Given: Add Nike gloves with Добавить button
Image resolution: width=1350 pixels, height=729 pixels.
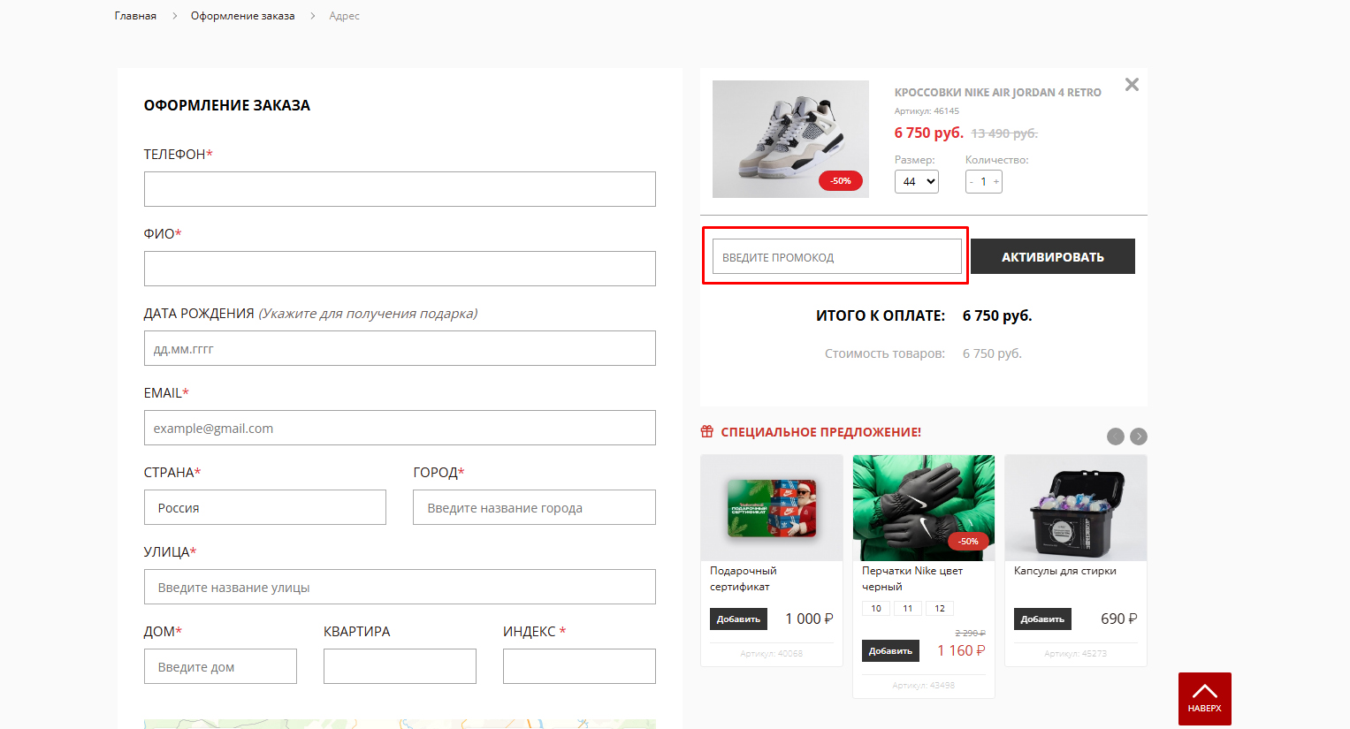Looking at the screenshot, I should tap(890, 651).
